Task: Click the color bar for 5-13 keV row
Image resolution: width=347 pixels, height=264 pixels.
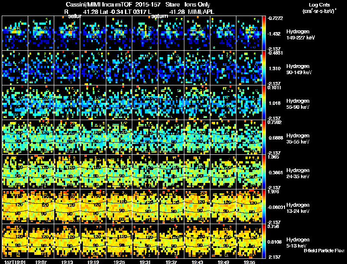Action: (x=264, y=241)
